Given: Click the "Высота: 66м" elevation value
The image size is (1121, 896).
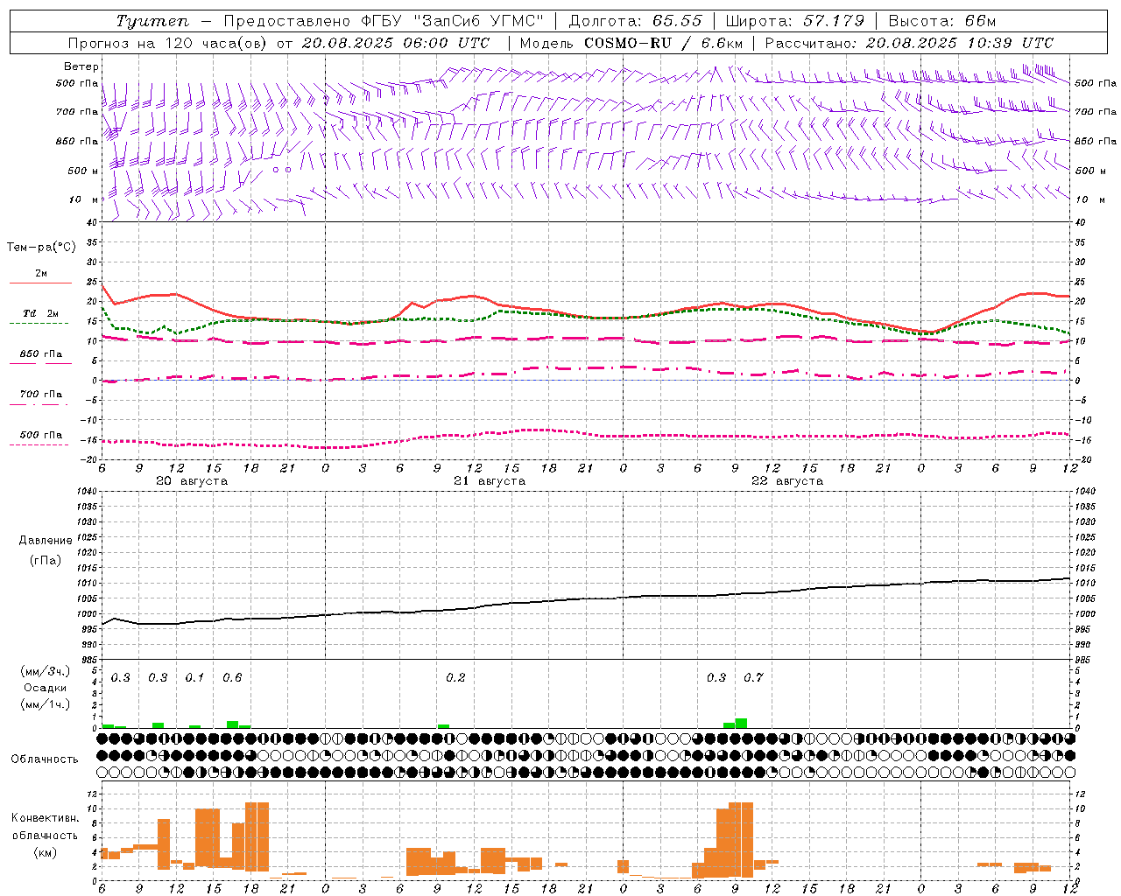Looking at the screenshot, I should pyautogui.click(x=942, y=21).
